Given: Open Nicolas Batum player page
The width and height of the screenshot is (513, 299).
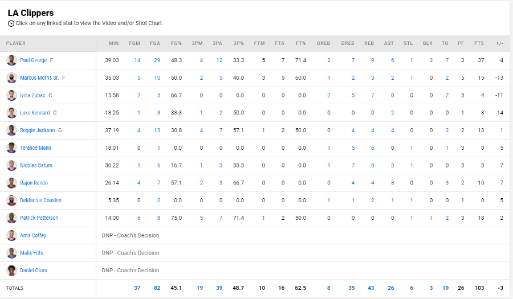Looking at the screenshot, I should tap(36, 165).
